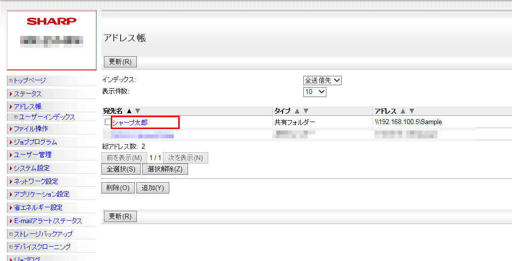Sort タイプ column descending
Viewport: 512px width, 261px height.
pos(306,111)
